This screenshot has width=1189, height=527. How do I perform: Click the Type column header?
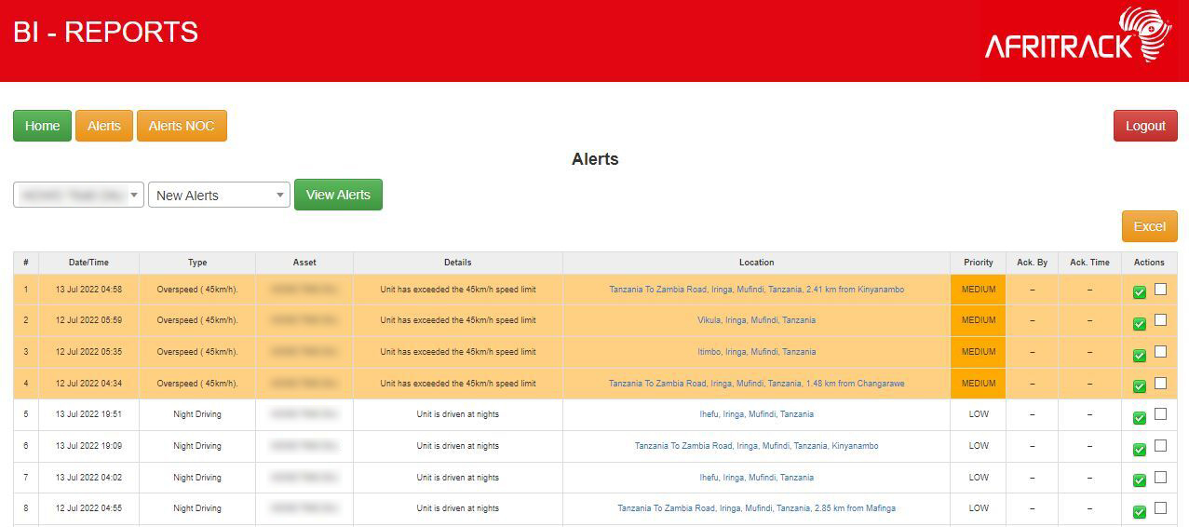(197, 263)
